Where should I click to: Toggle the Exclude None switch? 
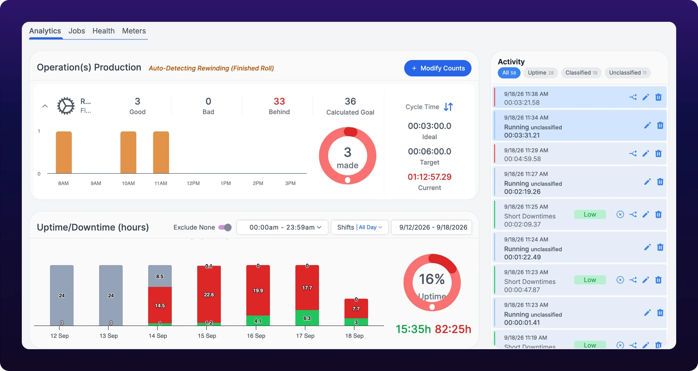225,227
